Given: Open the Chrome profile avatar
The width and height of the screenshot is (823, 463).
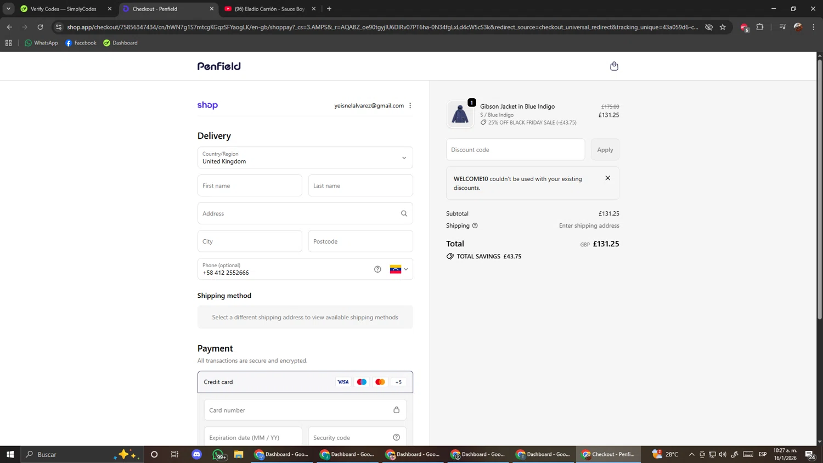Looking at the screenshot, I should [798, 27].
